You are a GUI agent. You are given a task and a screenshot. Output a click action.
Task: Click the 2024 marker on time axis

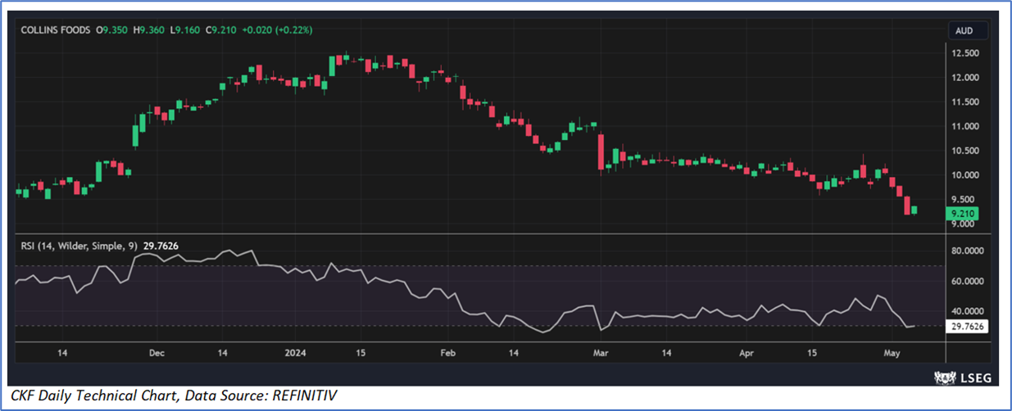point(297,353)
